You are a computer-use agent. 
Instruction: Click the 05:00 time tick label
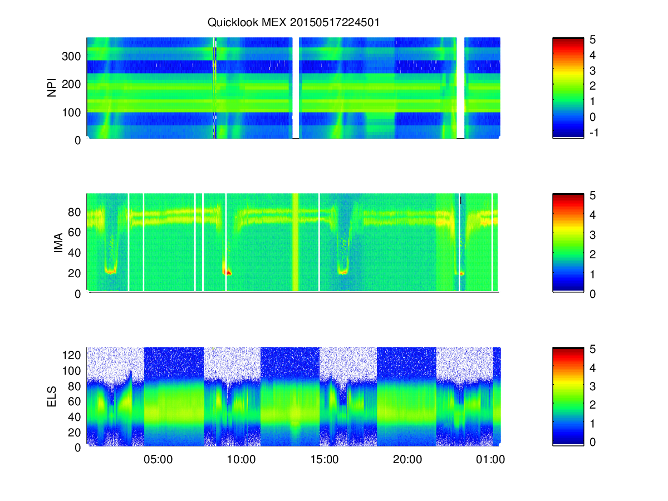(158, 460)
